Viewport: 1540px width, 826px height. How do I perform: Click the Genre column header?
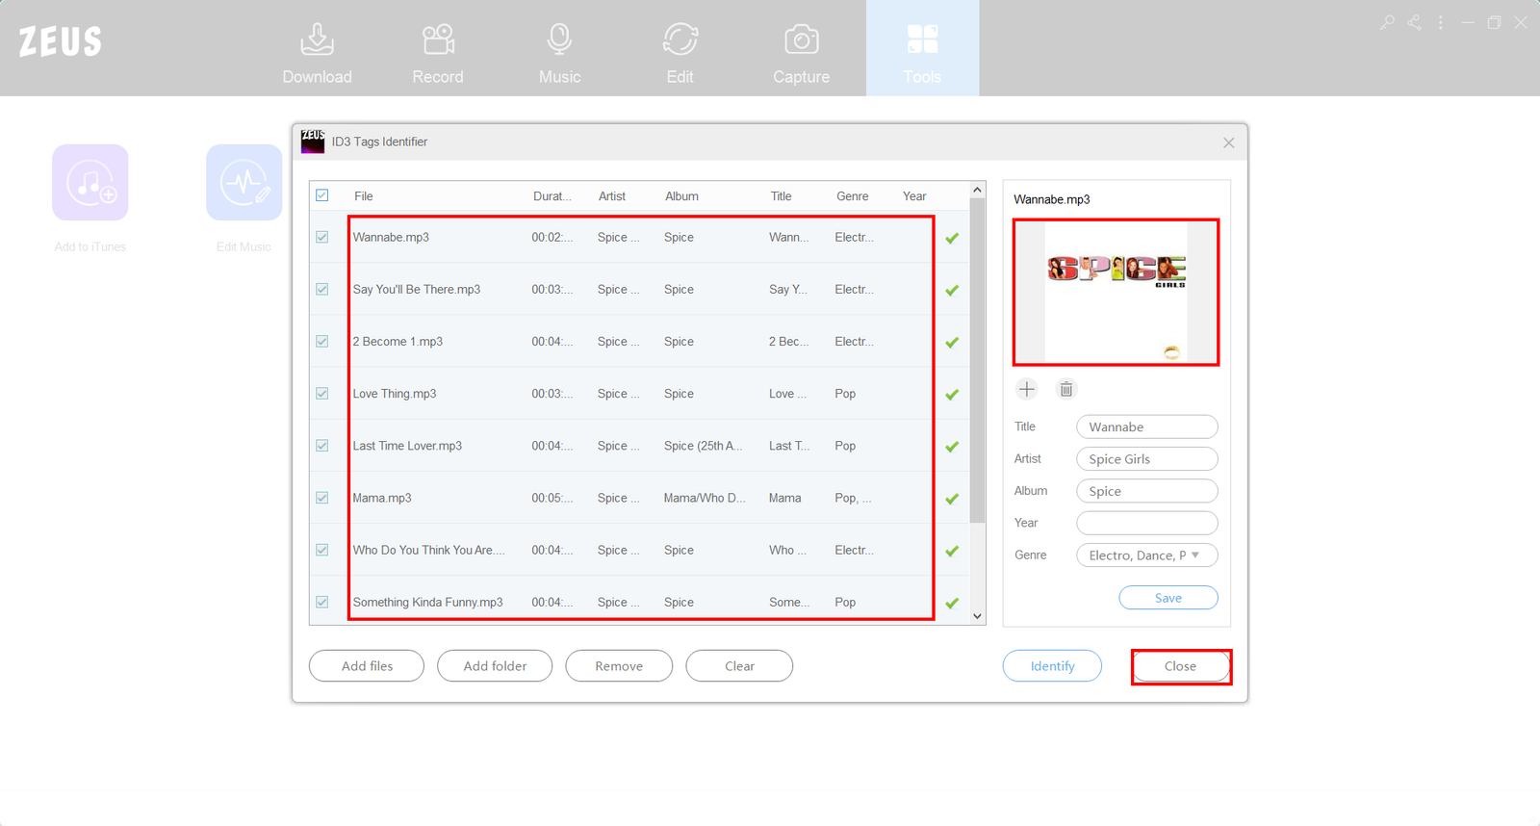[x=852, y=196]
